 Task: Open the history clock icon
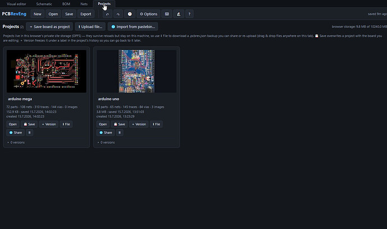point(130,14)
